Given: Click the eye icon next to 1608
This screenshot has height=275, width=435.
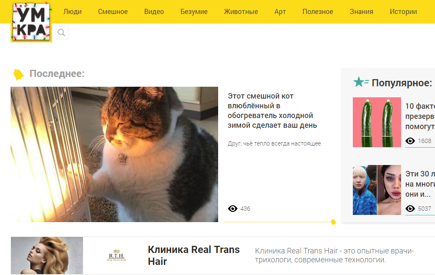Looking at the screenshot, I should click(x=410, y=141).
